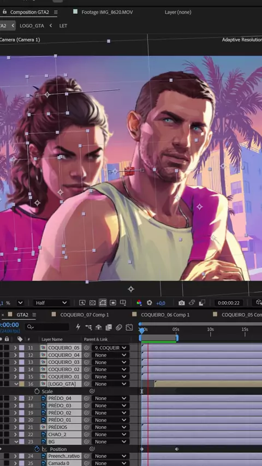This screenshot has height=466, width=262.
Task: Expand the COQUEIRO_05 layer properties
Action: pyautogui.click(x=15, y=348)
